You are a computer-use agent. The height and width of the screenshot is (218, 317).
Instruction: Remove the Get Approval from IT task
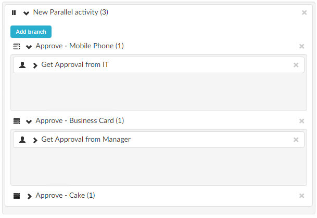pyautogui.click(x=296, y=65)
